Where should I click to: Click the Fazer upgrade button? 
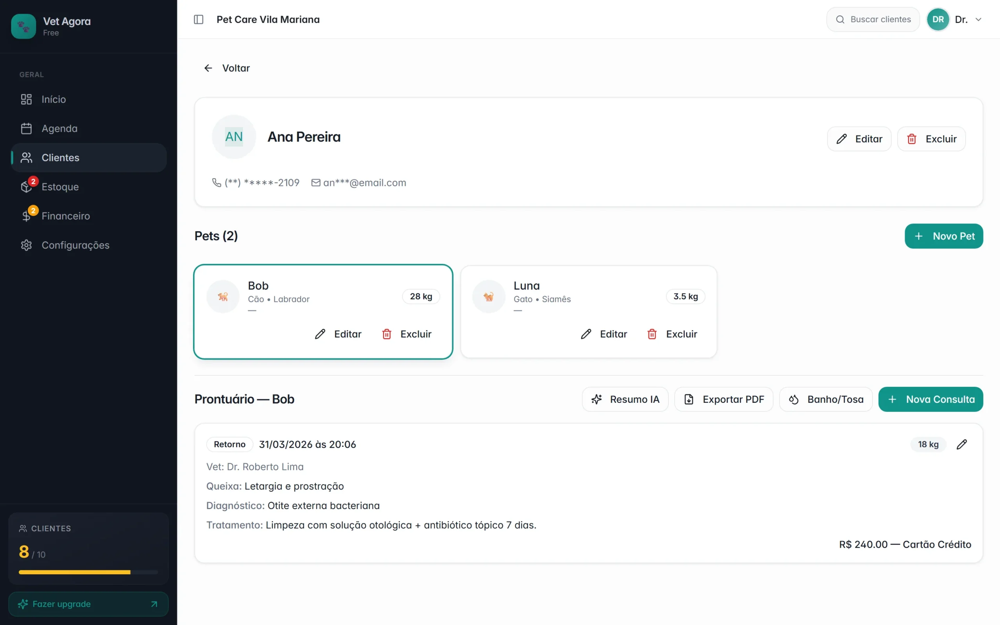tap(88, 604)
